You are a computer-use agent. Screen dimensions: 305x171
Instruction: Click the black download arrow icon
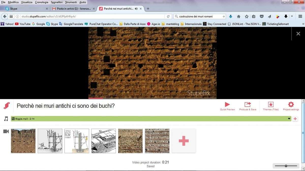pyautogui.click(x=286, y=16)
